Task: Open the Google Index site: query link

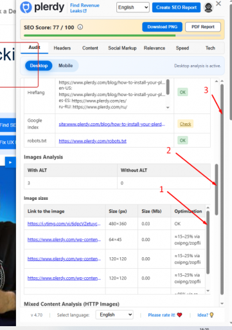Action: point(112,124)
